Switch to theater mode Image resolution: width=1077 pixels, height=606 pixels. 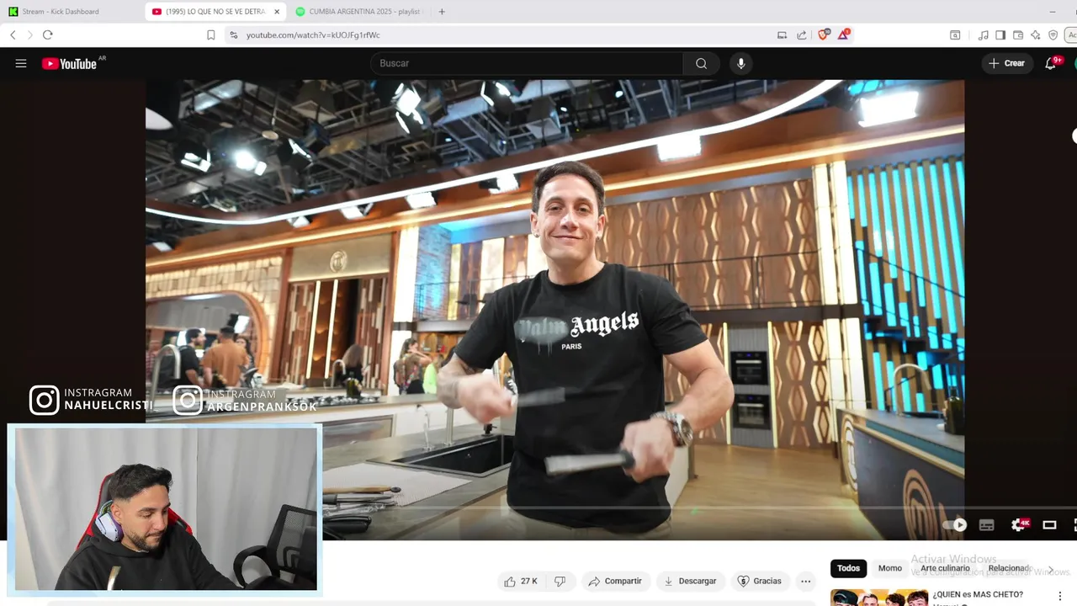1049,524
